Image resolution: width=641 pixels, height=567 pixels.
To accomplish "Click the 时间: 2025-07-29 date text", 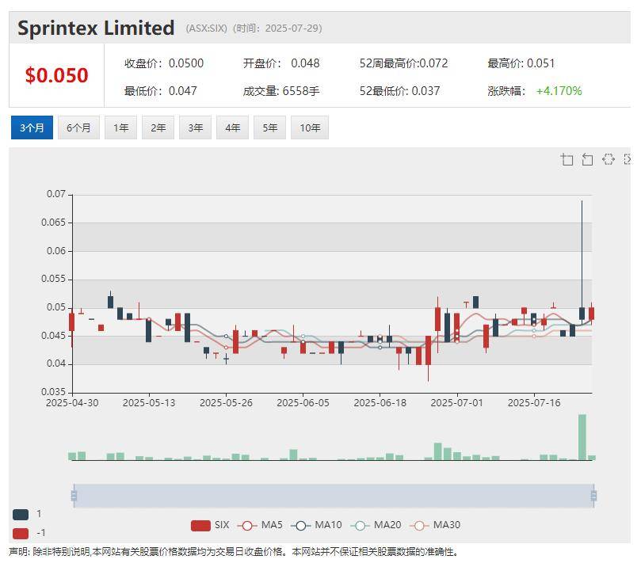I will coord(277,29).
